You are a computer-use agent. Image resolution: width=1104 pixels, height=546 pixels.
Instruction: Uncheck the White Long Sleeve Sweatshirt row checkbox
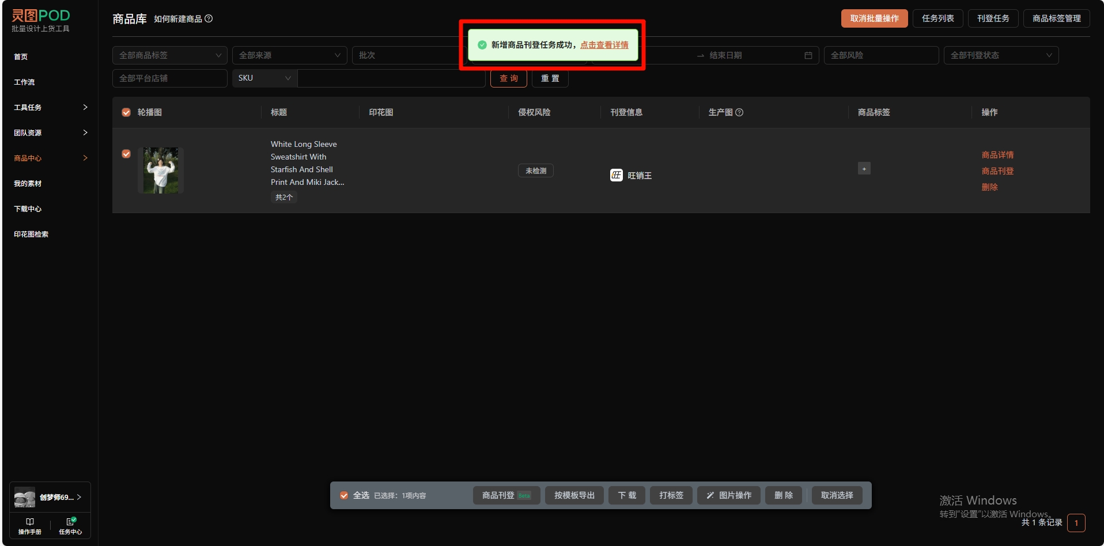pos(126,154)
